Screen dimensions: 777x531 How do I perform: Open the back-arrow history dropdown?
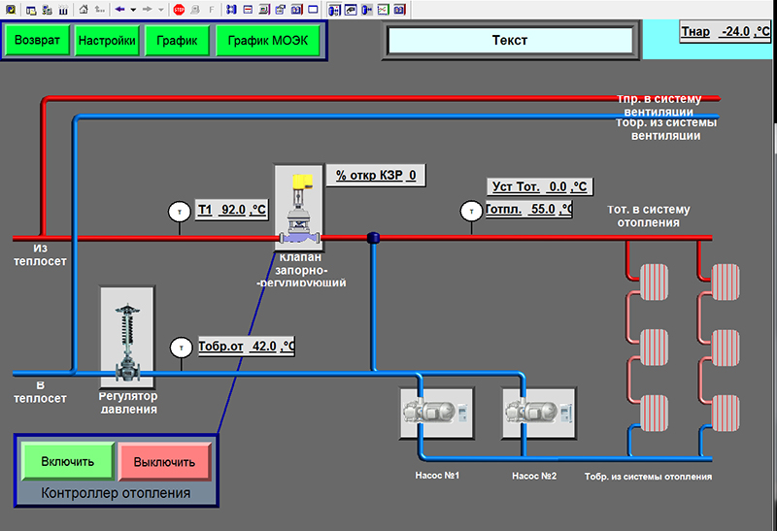[x=133, y=9]
